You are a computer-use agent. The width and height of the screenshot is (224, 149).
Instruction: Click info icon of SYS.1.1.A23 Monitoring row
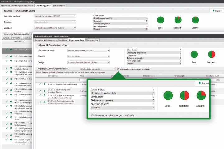[11, 128]
